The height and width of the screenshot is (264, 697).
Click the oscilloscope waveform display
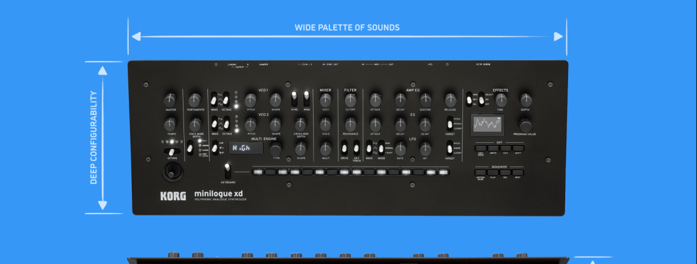tap(487, 124)
